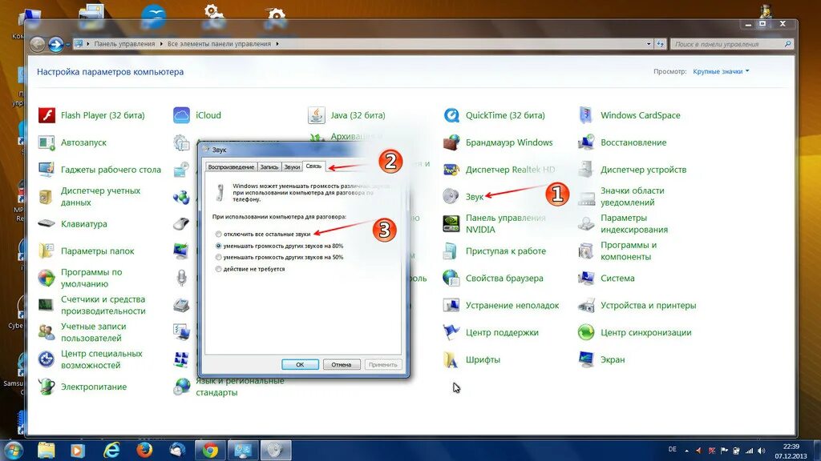Open Клавиатура settings
The image size is (821, 461).
tap(73, 224)
